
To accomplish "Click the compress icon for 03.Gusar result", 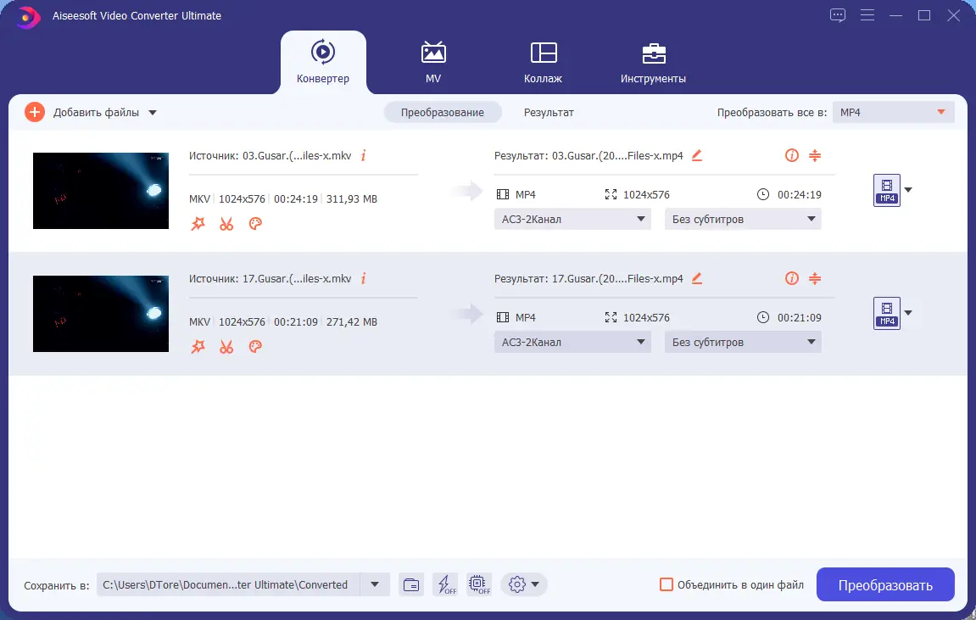I will click(x=815, y=155).
